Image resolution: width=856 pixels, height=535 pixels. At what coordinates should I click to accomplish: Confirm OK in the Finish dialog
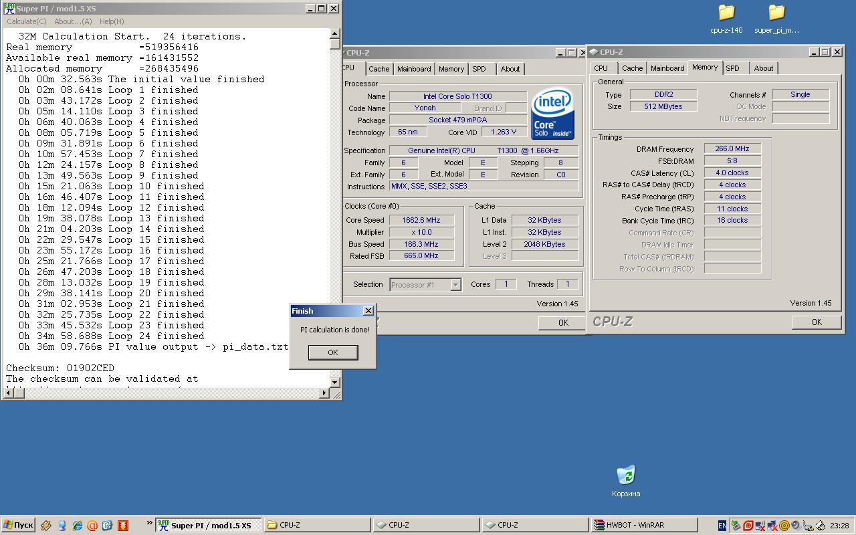coord(333,352)
